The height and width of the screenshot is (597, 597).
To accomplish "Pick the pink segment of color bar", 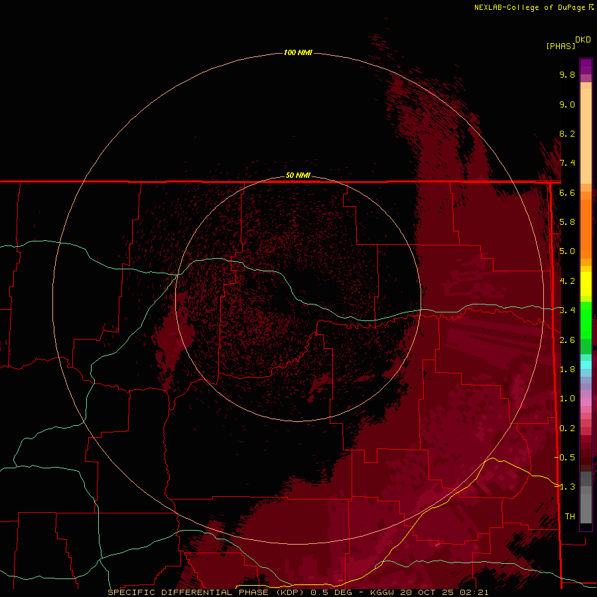I will pos(586,402).
